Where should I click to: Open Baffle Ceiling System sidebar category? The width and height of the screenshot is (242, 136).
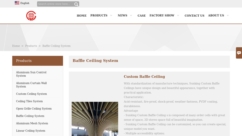[30, 116]
